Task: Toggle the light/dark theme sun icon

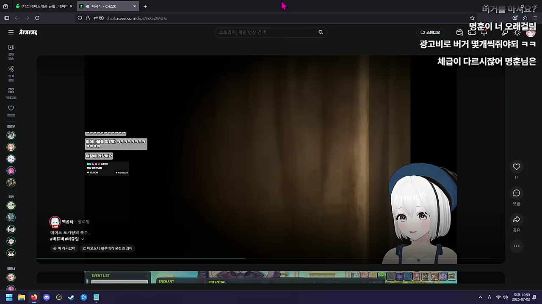Action: click(517, 33)
